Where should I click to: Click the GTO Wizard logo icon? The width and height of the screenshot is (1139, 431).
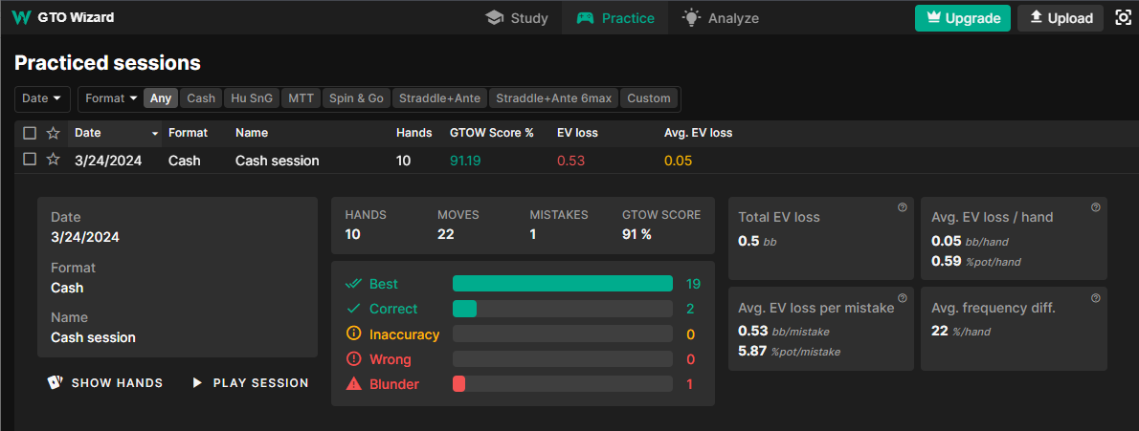21,17
